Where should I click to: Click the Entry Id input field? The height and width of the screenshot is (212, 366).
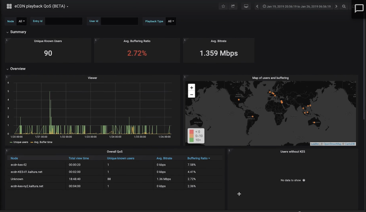[x=63, y=21]
